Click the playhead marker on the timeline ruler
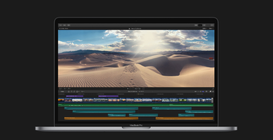 (138, 94)
